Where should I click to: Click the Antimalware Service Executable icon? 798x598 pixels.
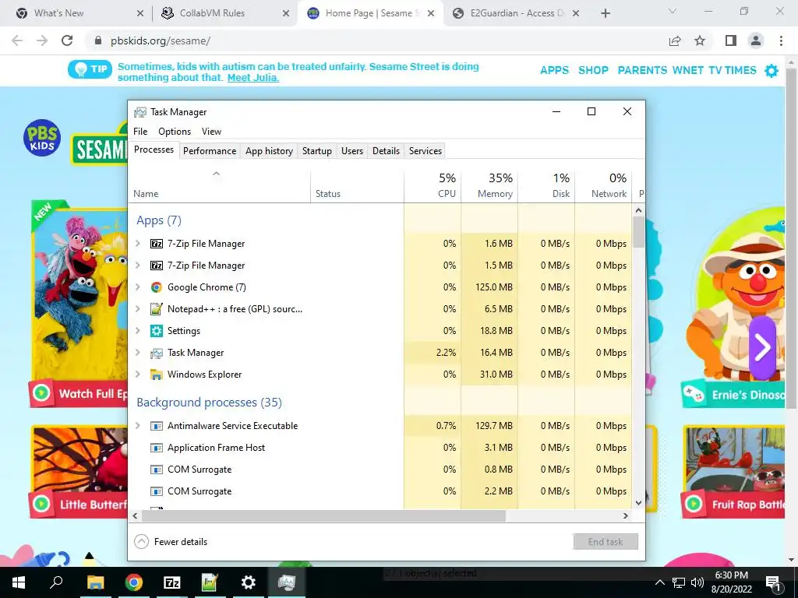[156, 426]
